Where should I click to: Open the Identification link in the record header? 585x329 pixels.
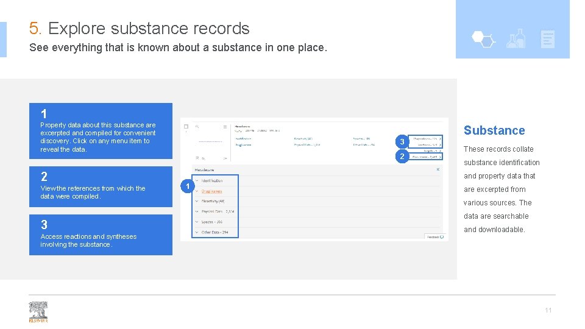click(x=243, y=138)
